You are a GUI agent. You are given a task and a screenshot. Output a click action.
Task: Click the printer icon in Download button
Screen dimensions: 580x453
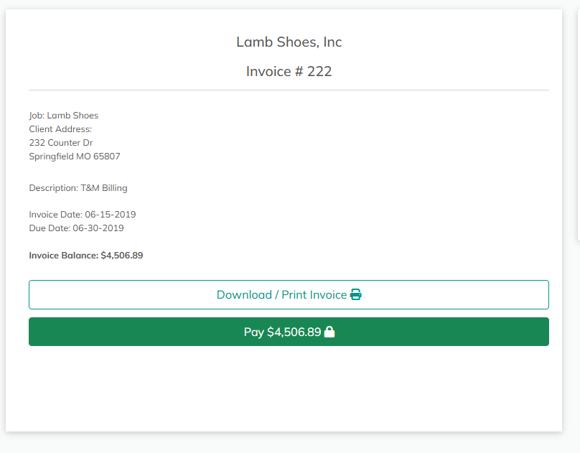356,295
